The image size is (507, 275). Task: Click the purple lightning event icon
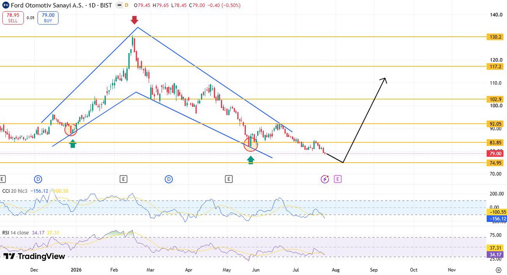coord(325,179)
